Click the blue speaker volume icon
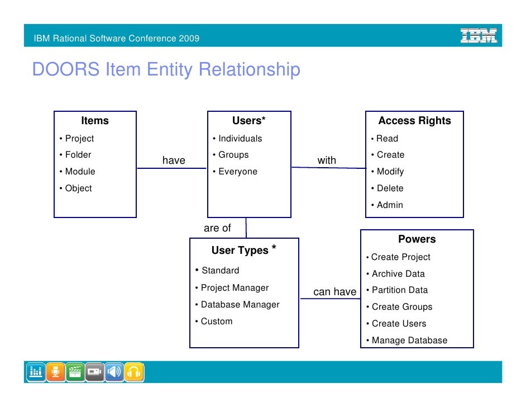Image resolution: width=526 pixels, height=407 pixels. pyautogui.click(x=114, y=372)
